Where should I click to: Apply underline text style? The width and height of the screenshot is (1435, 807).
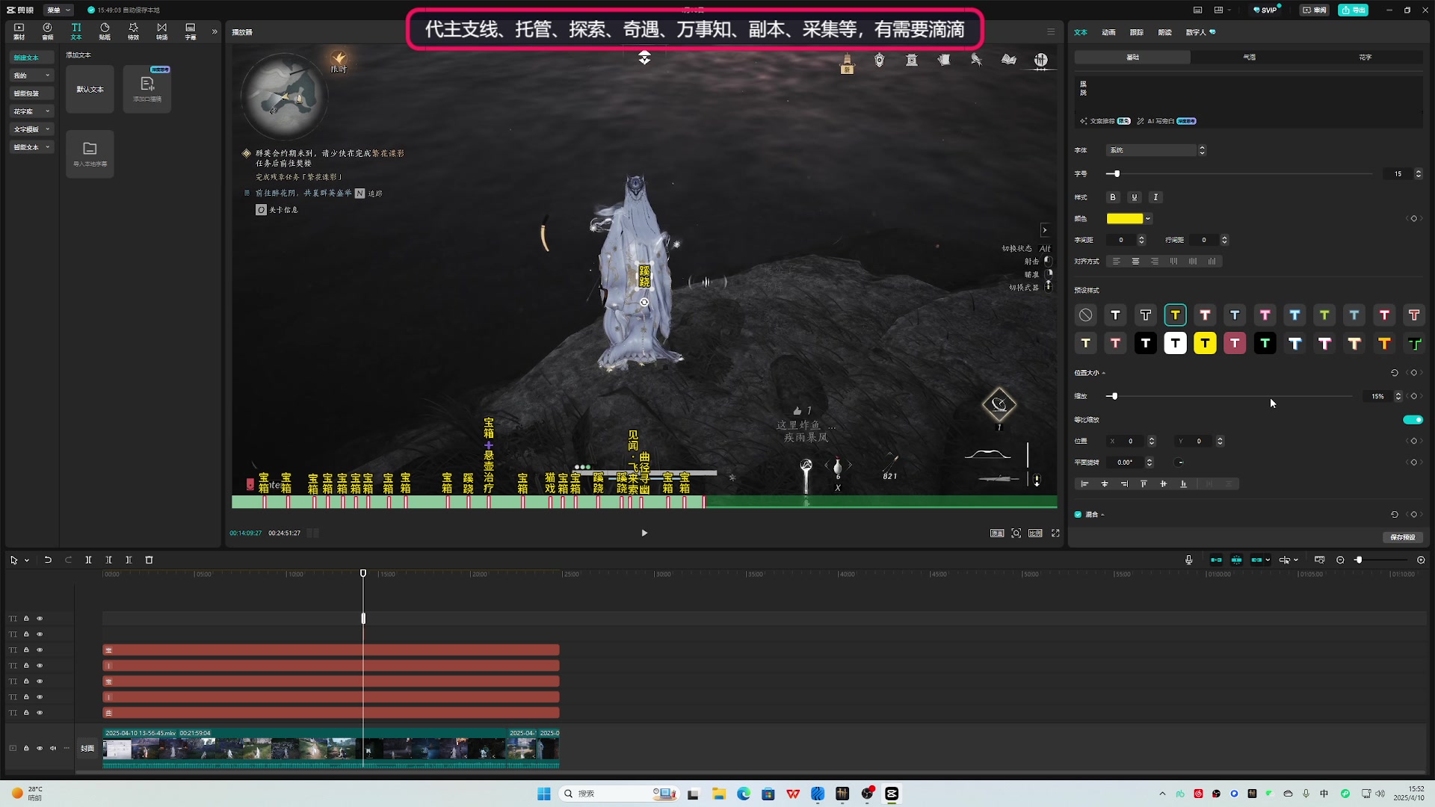click(1135, 197)
